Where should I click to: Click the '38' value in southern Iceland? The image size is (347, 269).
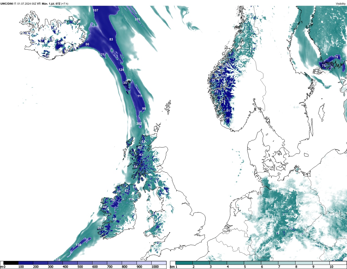pos(47,56)
